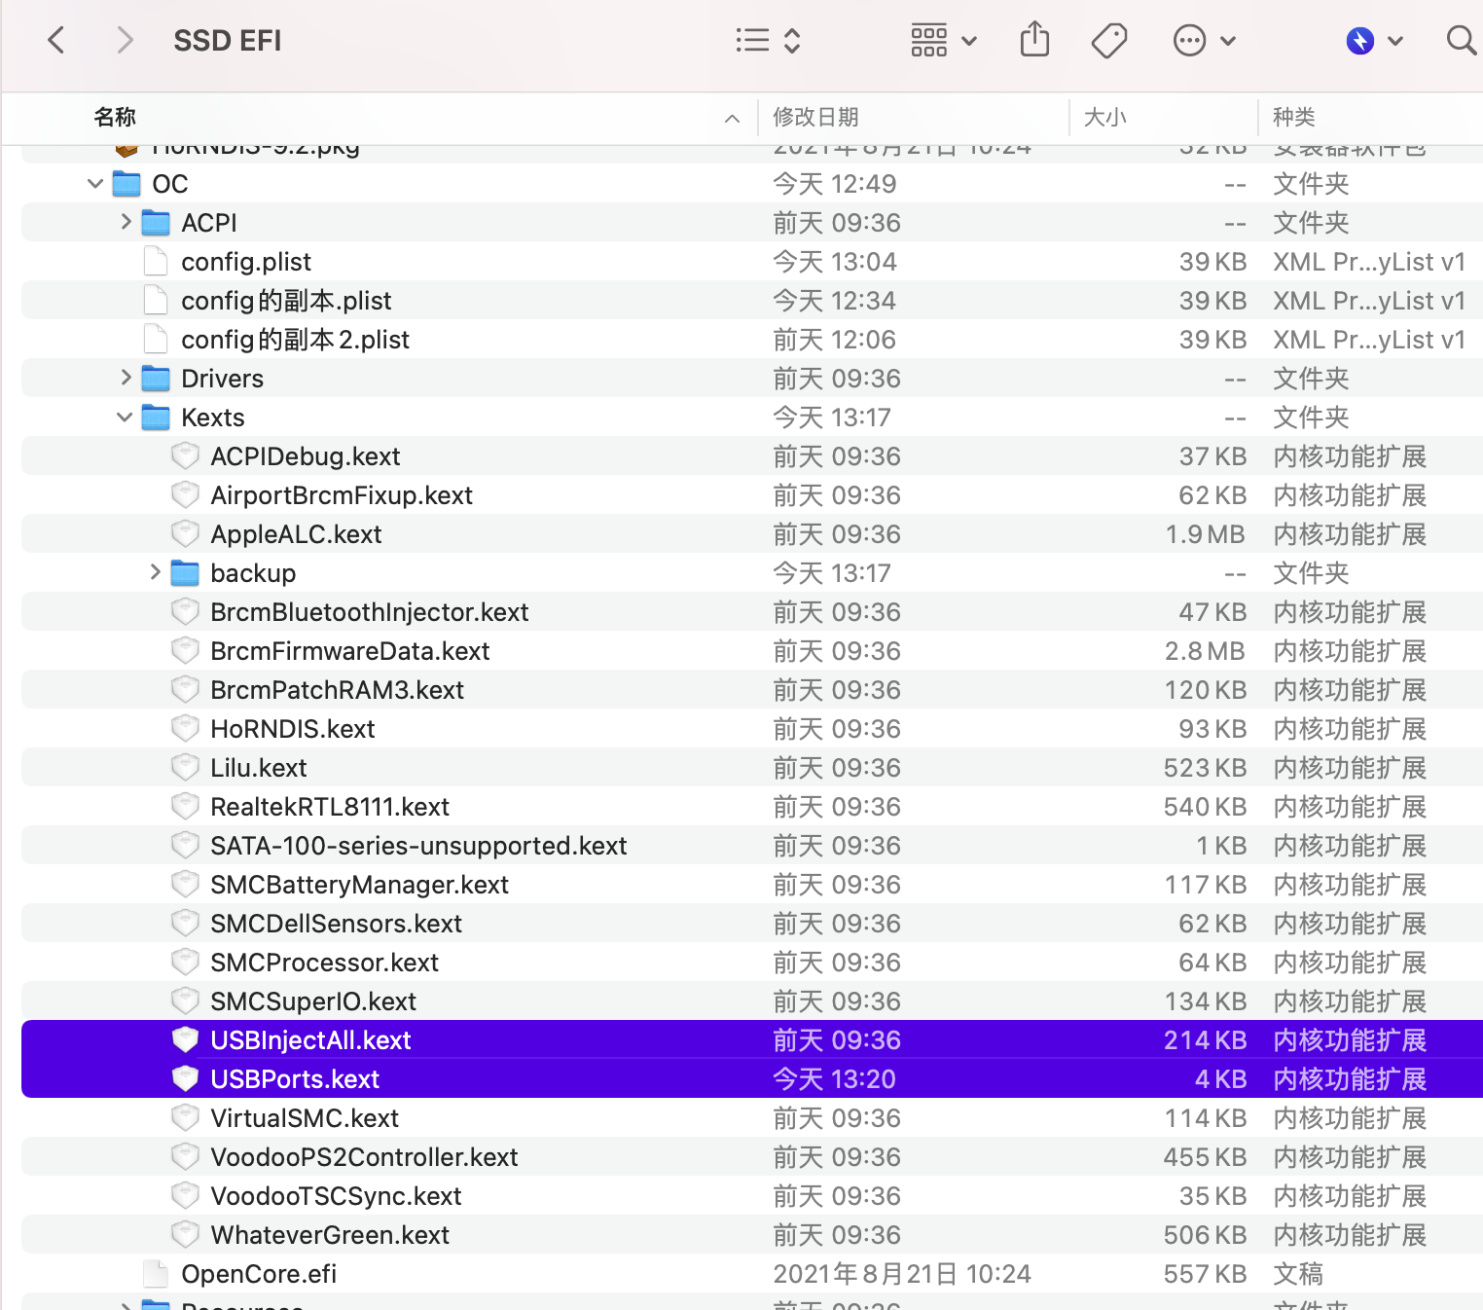Image resolution: width=1483 pixels, height=1310 pixels.
Task: Click the 557 KB size of OpenCore.efi
Action: [x=1206, y=1274]
